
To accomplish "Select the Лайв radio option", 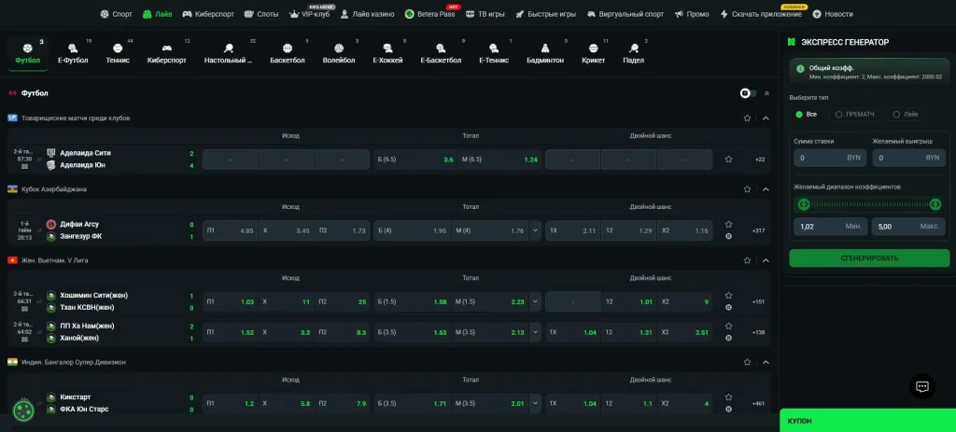I will tap(906, 114).
